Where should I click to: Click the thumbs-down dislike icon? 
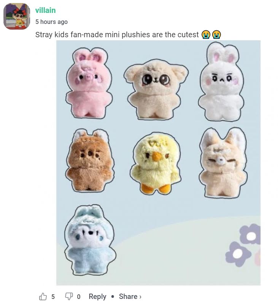[x=69, y=296]
